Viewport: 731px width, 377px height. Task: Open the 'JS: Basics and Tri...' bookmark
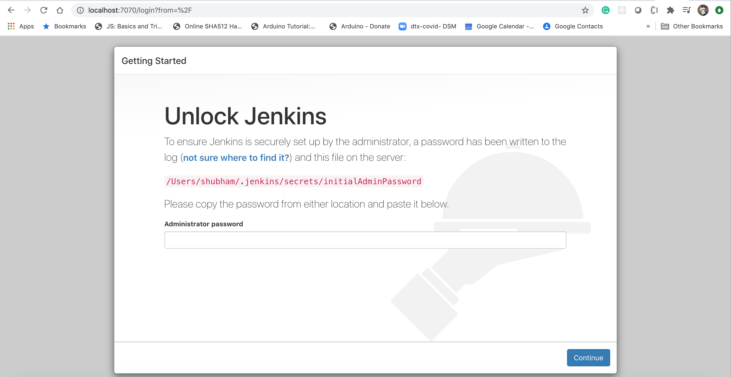pyautogui.click(x=128, y=26)
